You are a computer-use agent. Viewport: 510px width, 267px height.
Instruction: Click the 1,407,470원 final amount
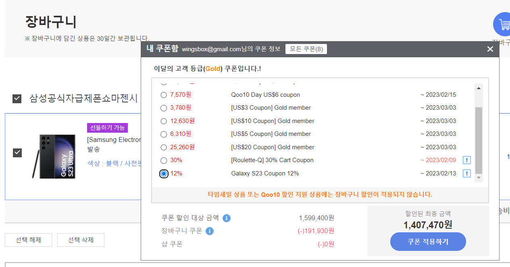pyautogui.click(x=428, y=225)
